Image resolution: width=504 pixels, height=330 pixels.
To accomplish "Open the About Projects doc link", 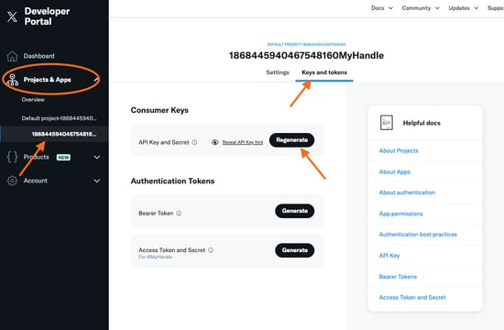I will click(x=399, y=150).
